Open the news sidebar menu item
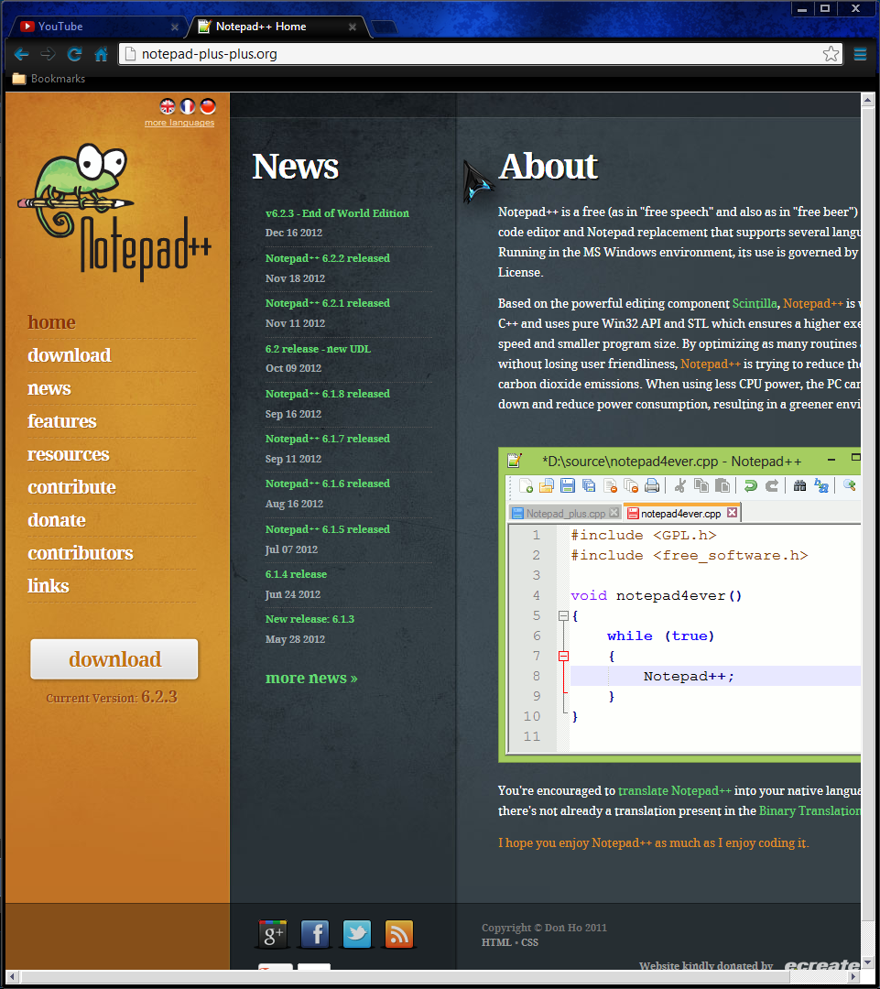 pyautogui.click(x=49, y=388)
